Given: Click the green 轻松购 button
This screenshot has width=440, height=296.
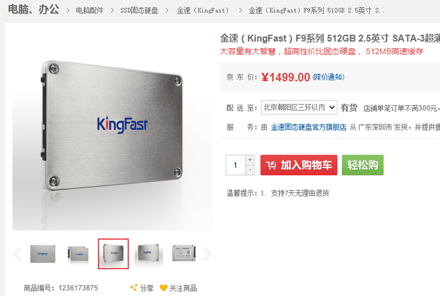Looking at the screenshot, I should pos(362,165).
